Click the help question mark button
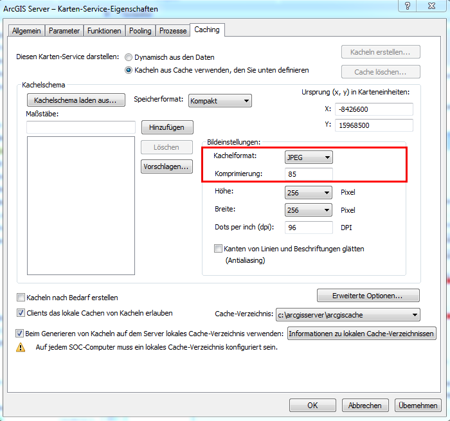450x421 pixels. tap(407, 6)
